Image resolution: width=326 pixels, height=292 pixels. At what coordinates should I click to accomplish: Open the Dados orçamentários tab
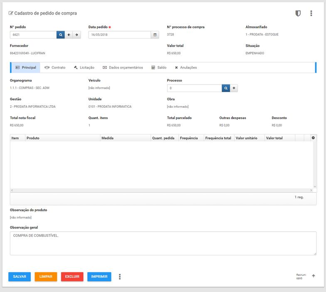[x=123, y=67]
